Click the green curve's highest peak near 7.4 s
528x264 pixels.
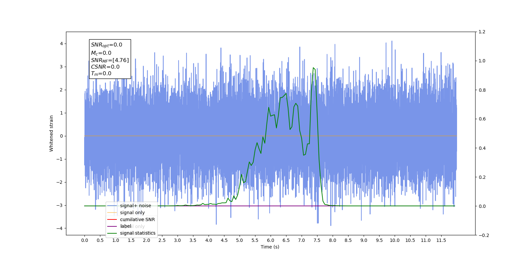tap(313, 68)
